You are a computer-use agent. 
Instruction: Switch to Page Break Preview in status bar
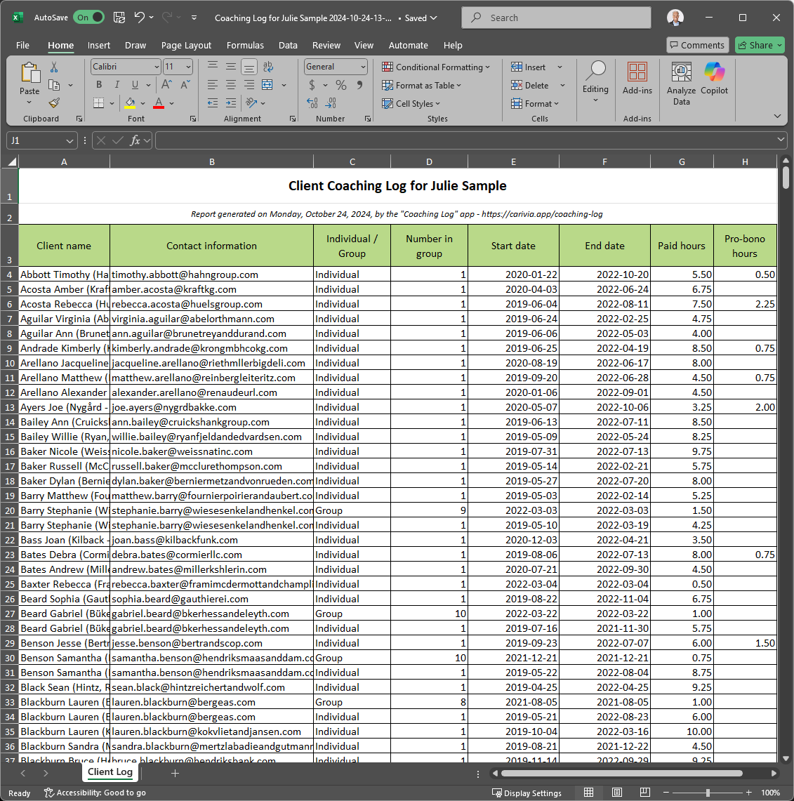click(644, 793)
